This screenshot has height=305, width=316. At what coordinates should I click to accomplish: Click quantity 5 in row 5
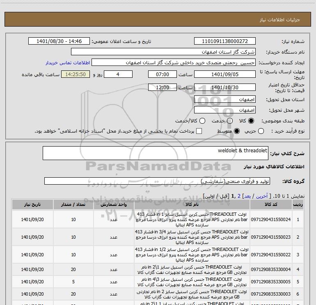(x=73, y=282)
